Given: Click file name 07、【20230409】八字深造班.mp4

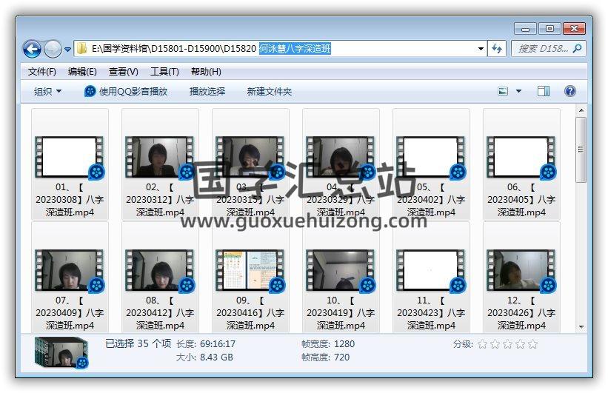Looking at the screenshot, I should tap(70, 313).
